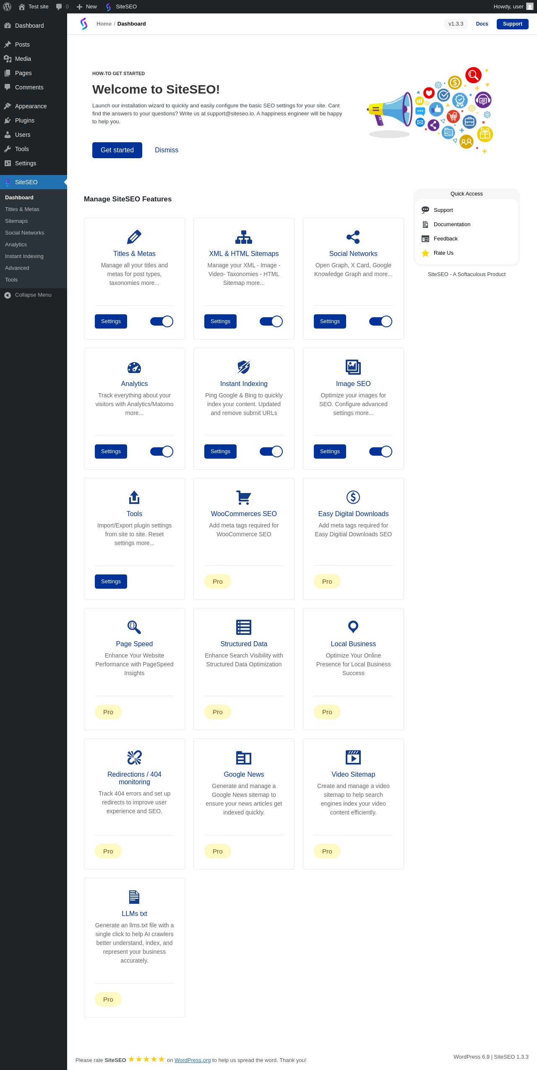Click the XML & HTML Sitemaps icon
Viewport: 537px width, 1070px height.
coord(244,237)
